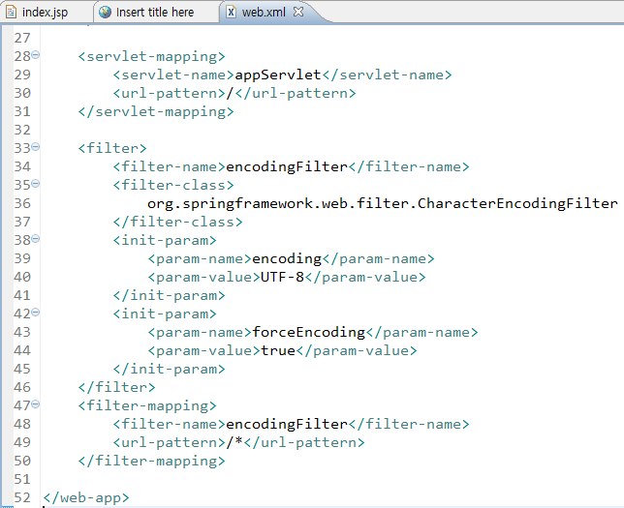Click opening filter tag on line 33
624x508 pixels.
(x=112, y=148)
